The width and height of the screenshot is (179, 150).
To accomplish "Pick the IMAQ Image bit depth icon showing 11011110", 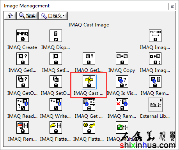I will 155,36.
